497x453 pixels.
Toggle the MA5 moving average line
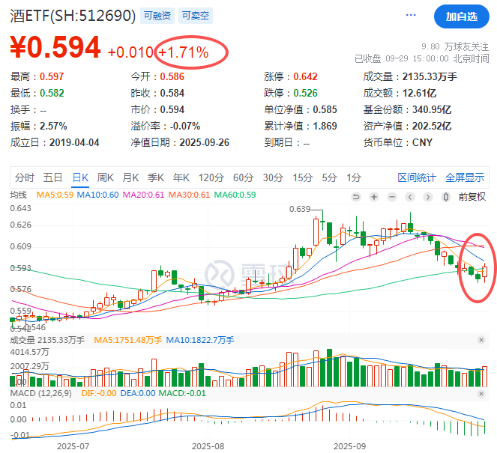(57, 196)
